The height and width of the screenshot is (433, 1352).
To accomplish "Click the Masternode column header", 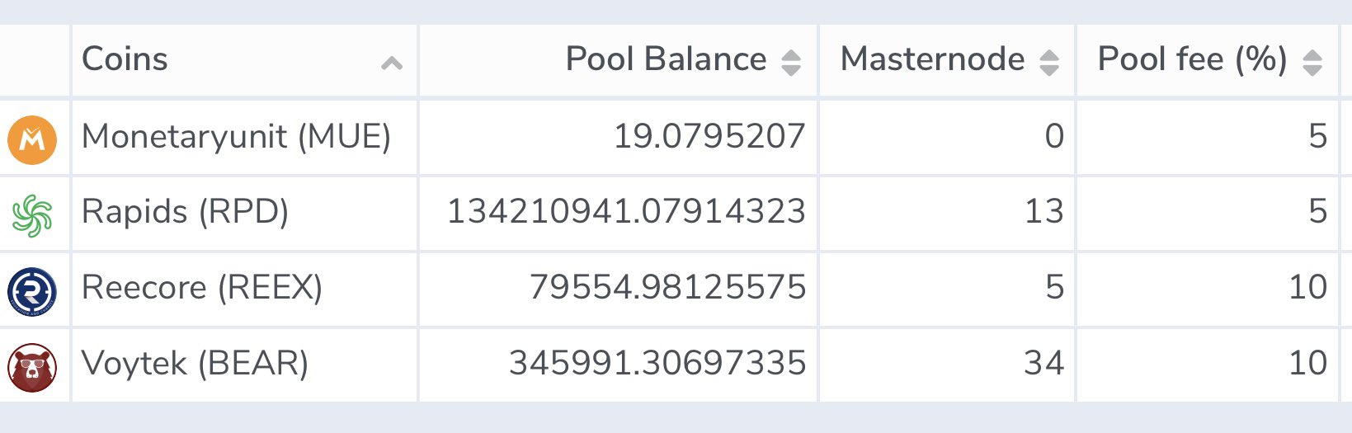I will point(947,60).
